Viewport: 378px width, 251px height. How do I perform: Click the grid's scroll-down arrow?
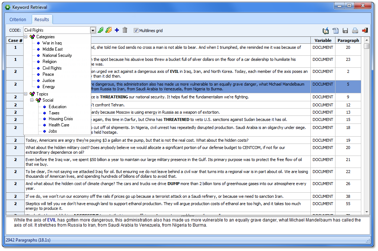coord(366,212)
